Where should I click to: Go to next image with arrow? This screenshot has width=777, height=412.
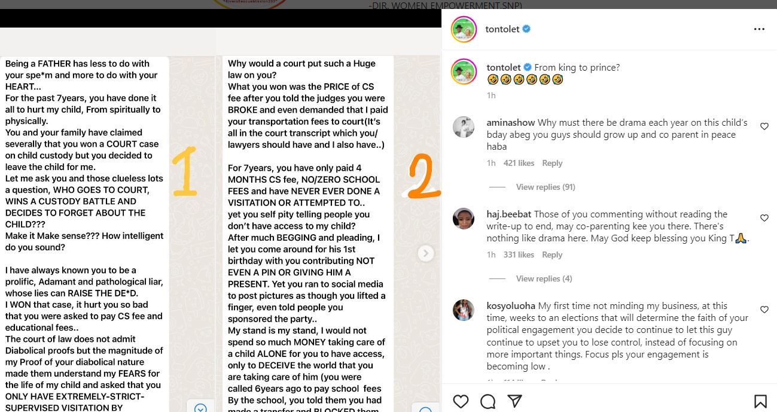[425, 253]
